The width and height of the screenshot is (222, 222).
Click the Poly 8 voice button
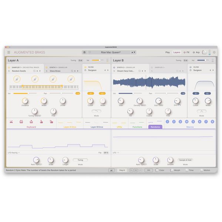coord(122,170)
